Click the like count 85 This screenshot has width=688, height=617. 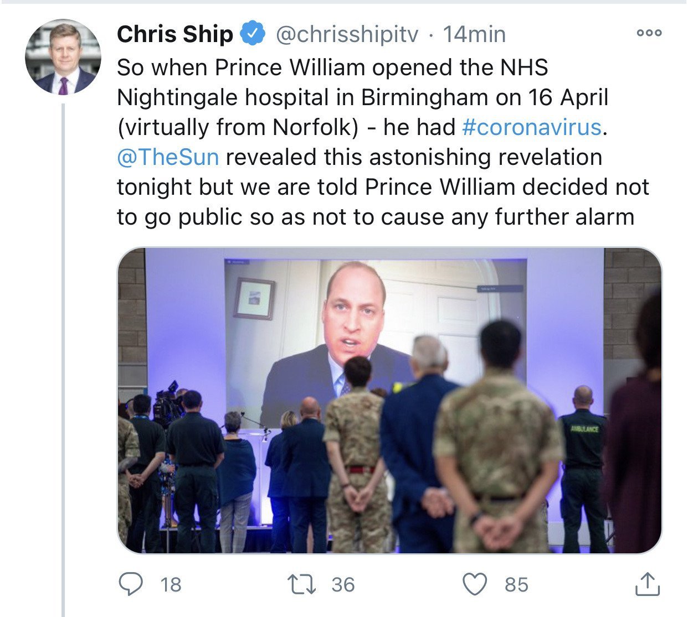pyautogui.click(x=516, y=584)
